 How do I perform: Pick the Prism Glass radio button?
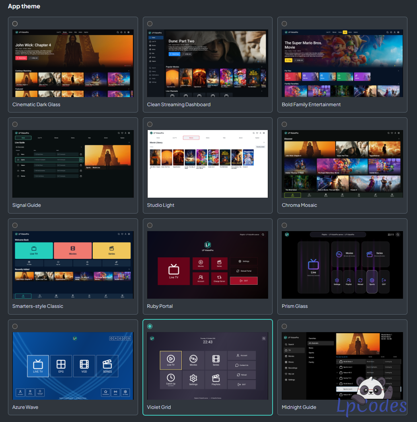[x=284, y=225]
